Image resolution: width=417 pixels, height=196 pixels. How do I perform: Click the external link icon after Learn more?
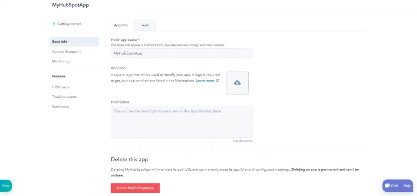point(217,80)
